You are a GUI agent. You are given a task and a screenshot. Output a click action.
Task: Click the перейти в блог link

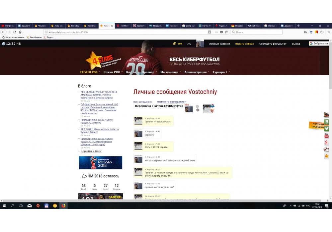click(x=91, y=151)
